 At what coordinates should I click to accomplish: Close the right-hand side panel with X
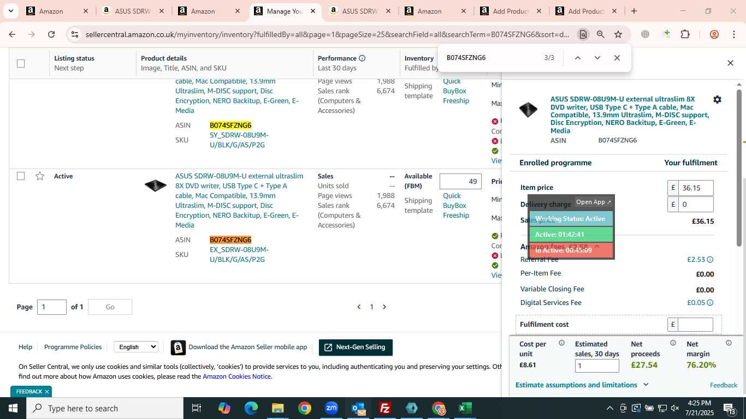point(730,63)
